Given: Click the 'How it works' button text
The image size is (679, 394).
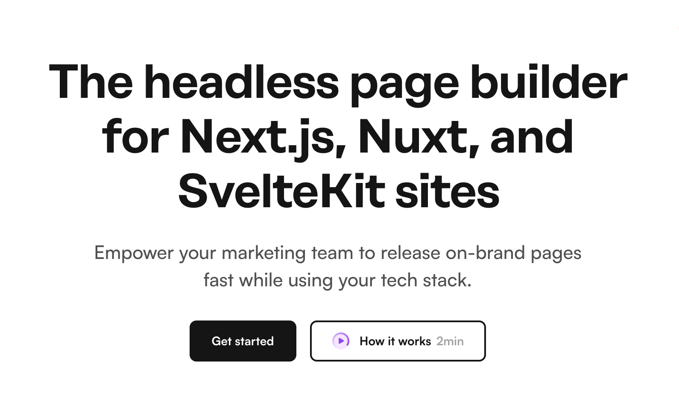Looking at the screenshot, I should pos(395,341).
